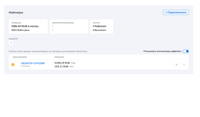Click the Майнеры section heading

16,13
